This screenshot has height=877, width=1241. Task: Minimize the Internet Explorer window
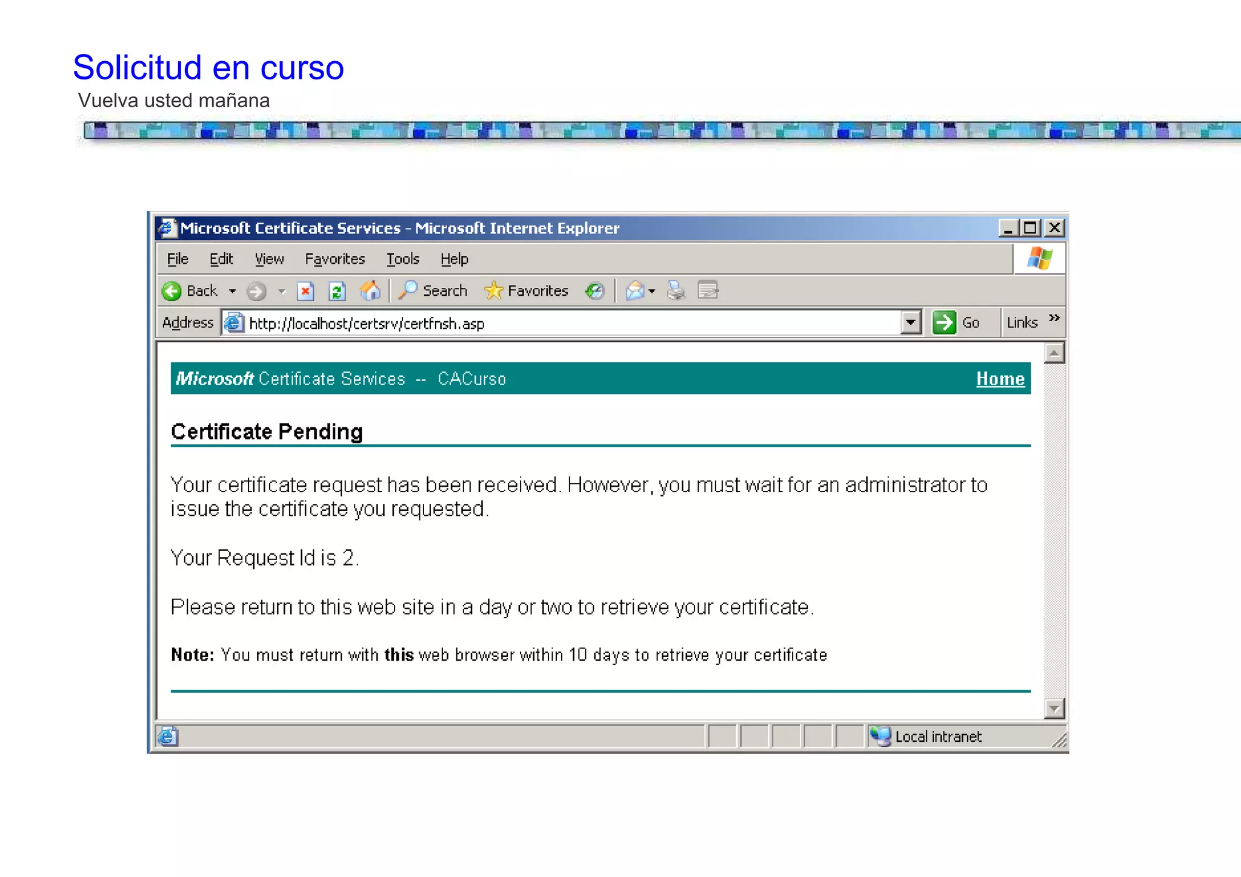(1008, 228)
